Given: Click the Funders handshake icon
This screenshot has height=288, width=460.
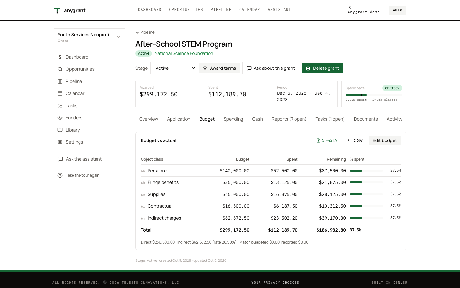Looking at the screenshot, I should pos(60,118).
